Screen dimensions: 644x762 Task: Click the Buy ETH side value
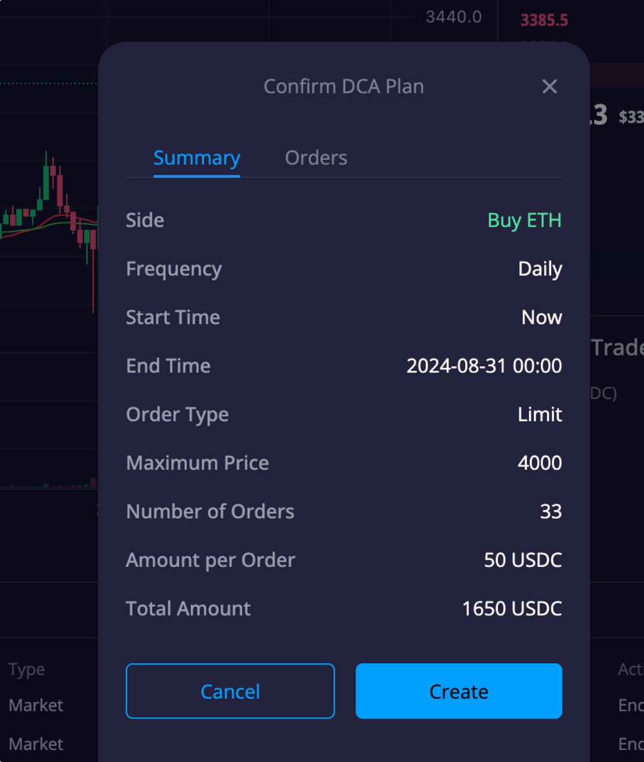click(x=524, y=220)
